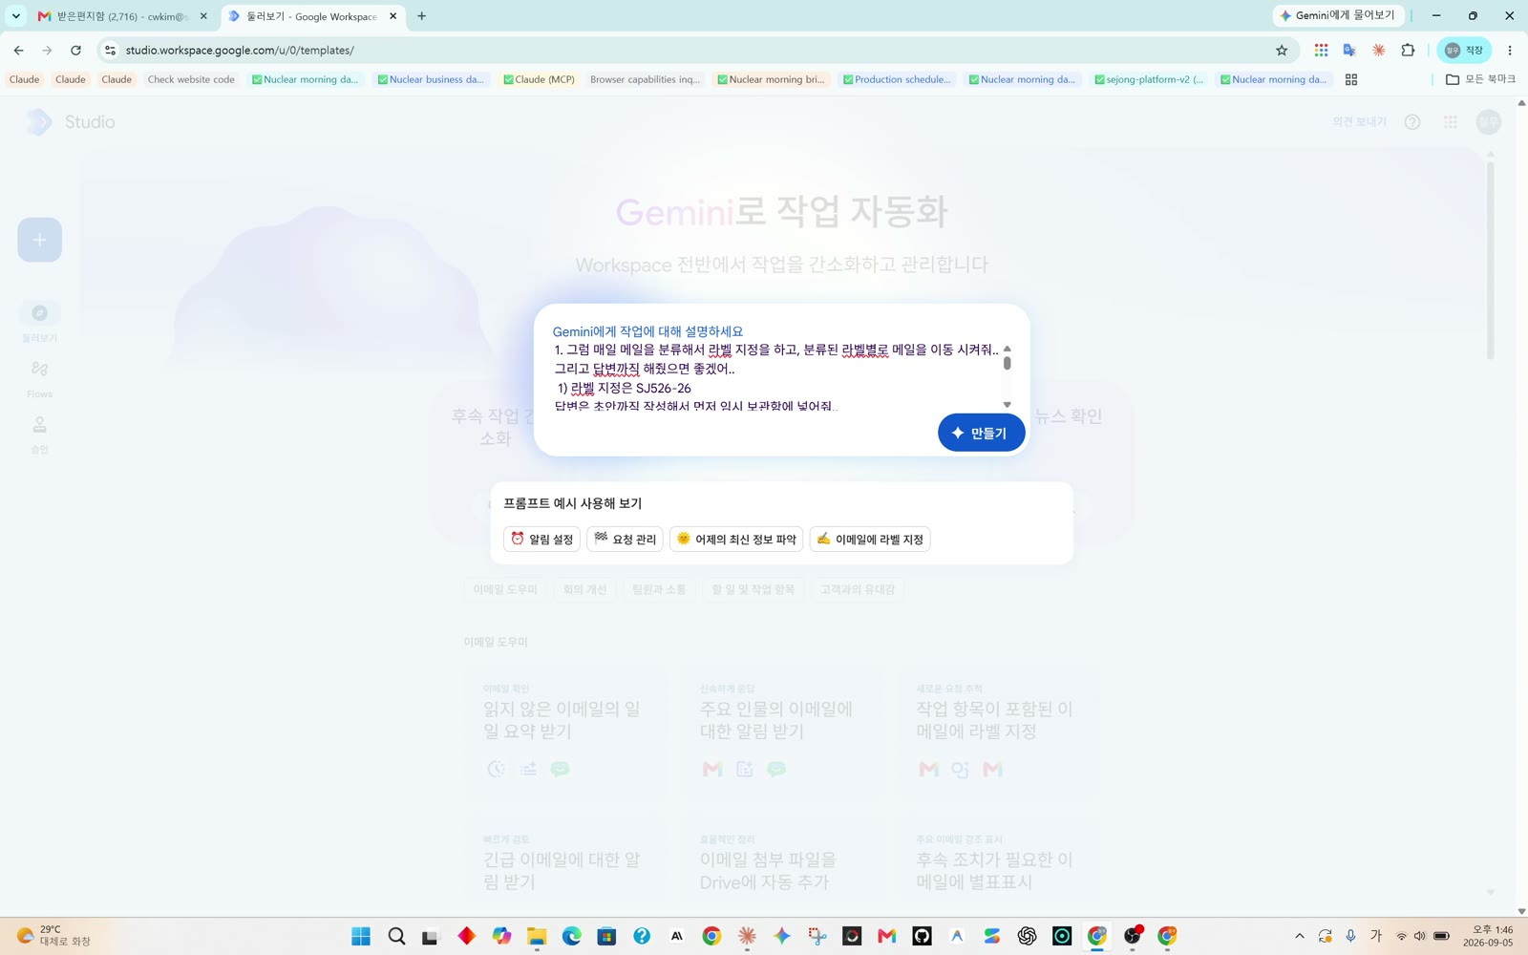Click the Claude extension icon in toolbar
The image size is (1528, 955).
(x=1378, y=51)
